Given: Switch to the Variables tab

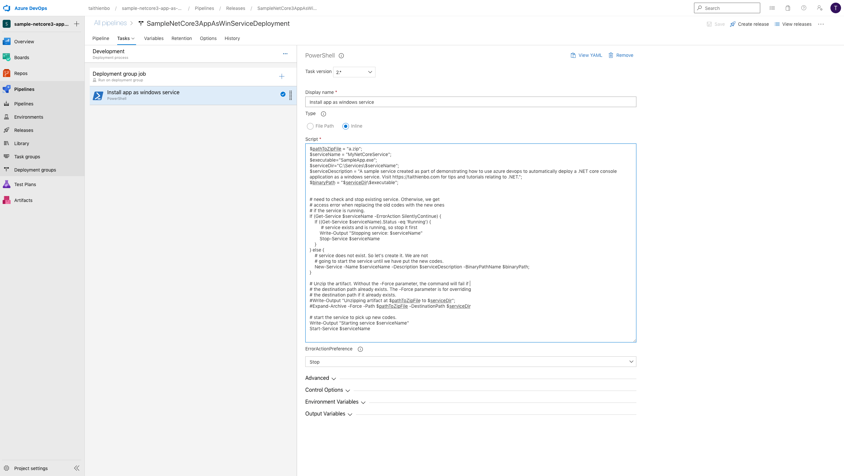Looking at the screenshot, I should click(x=154, y=38).
